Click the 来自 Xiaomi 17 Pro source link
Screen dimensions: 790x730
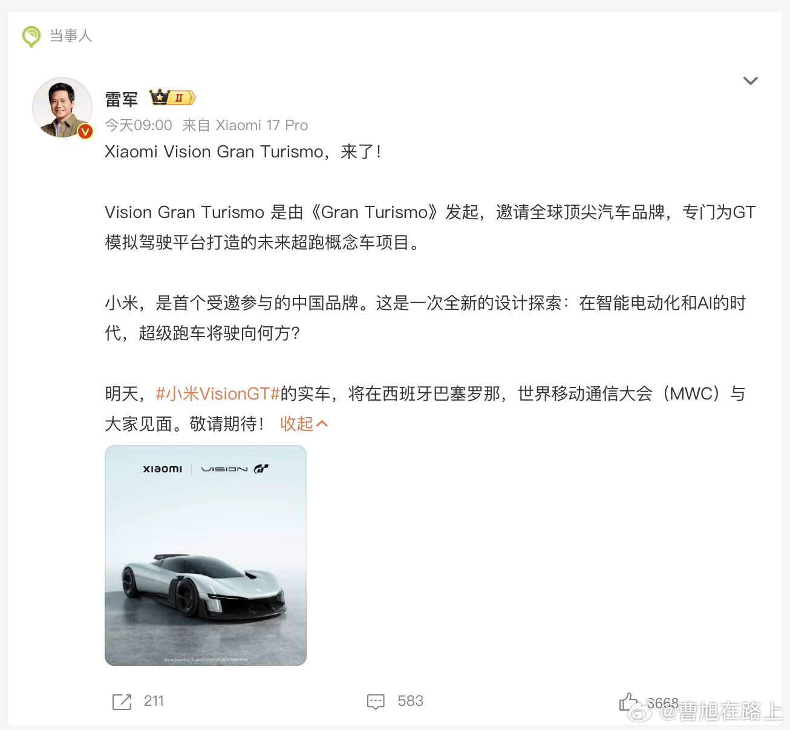click(x=245, y=125)
